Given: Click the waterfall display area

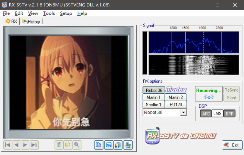Looking at the screenshot, I should (194, 65).
